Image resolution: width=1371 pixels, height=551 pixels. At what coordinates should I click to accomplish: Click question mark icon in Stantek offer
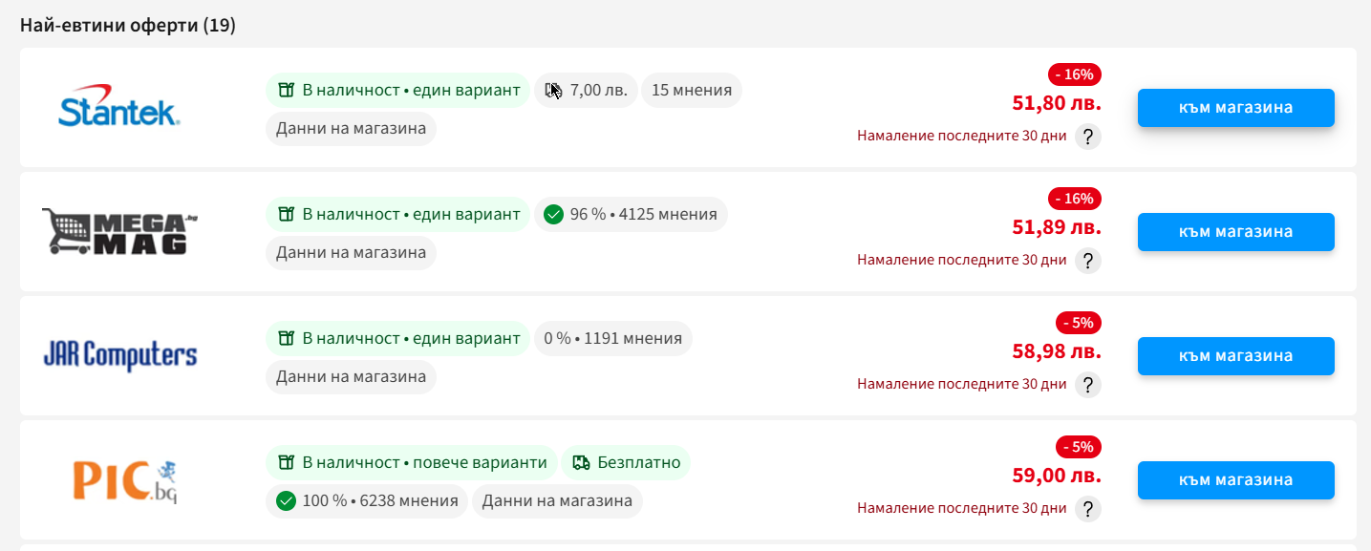pos(1088,137)
